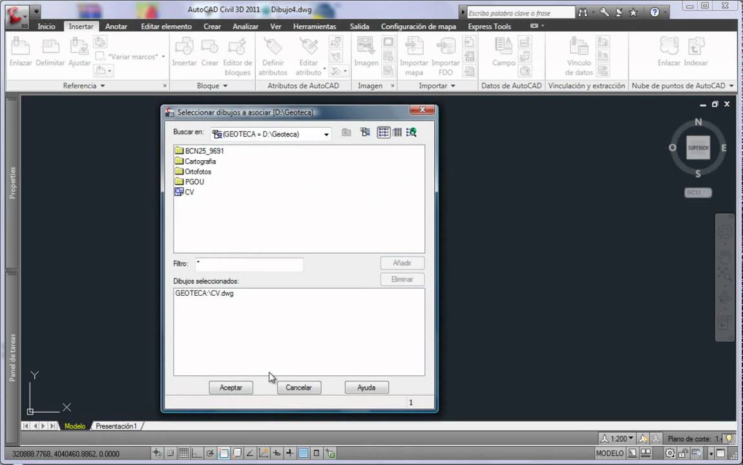Click the Editar atributo icon
This screenshot has width=743, height=465.
(308, 57)
